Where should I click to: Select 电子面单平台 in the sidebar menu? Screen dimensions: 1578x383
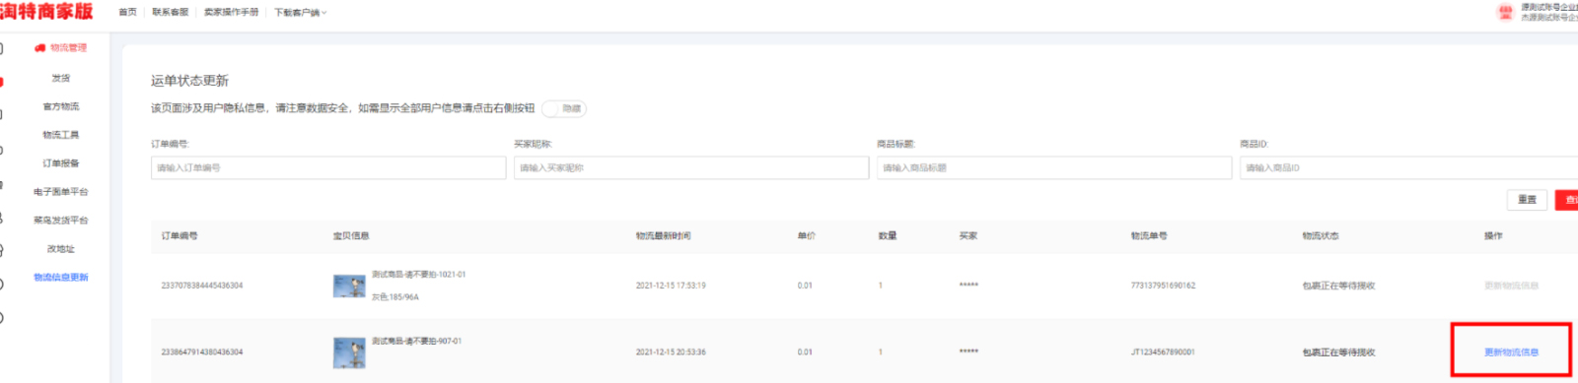point(61,192)
